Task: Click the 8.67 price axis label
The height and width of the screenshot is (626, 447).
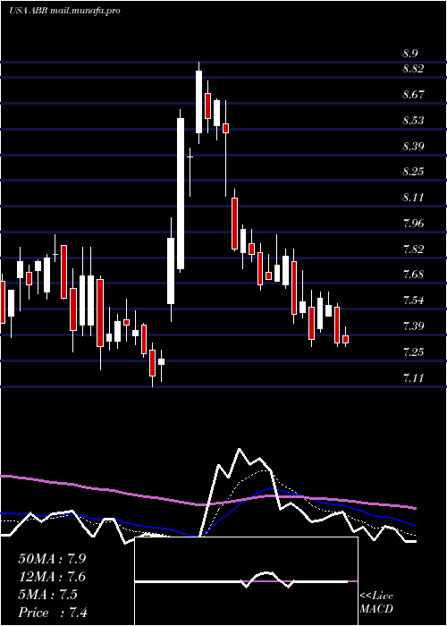Action: pyautogui.click(x=413, y=95)
